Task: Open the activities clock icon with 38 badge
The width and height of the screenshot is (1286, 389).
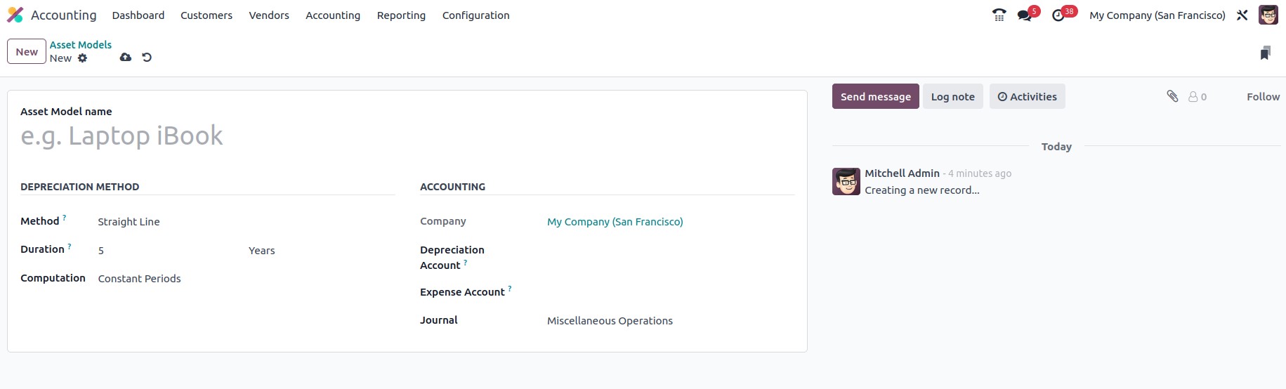Action: pos(1058,15)
